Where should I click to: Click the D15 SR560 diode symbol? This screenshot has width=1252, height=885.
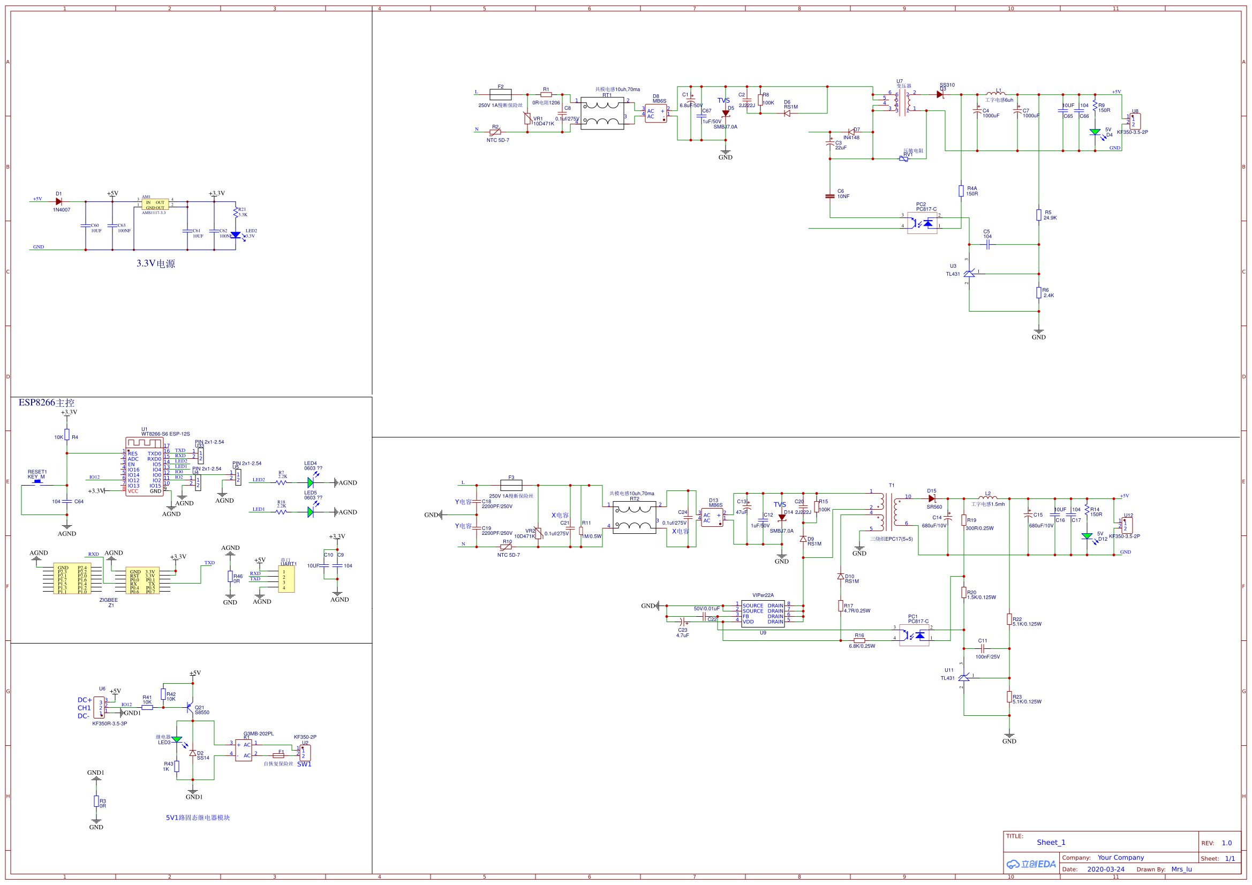932,498
